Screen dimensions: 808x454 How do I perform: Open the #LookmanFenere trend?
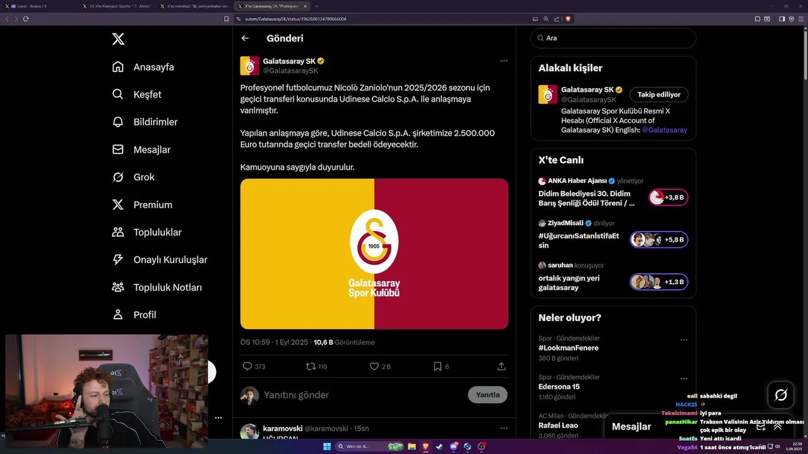(x=568, y=348)
